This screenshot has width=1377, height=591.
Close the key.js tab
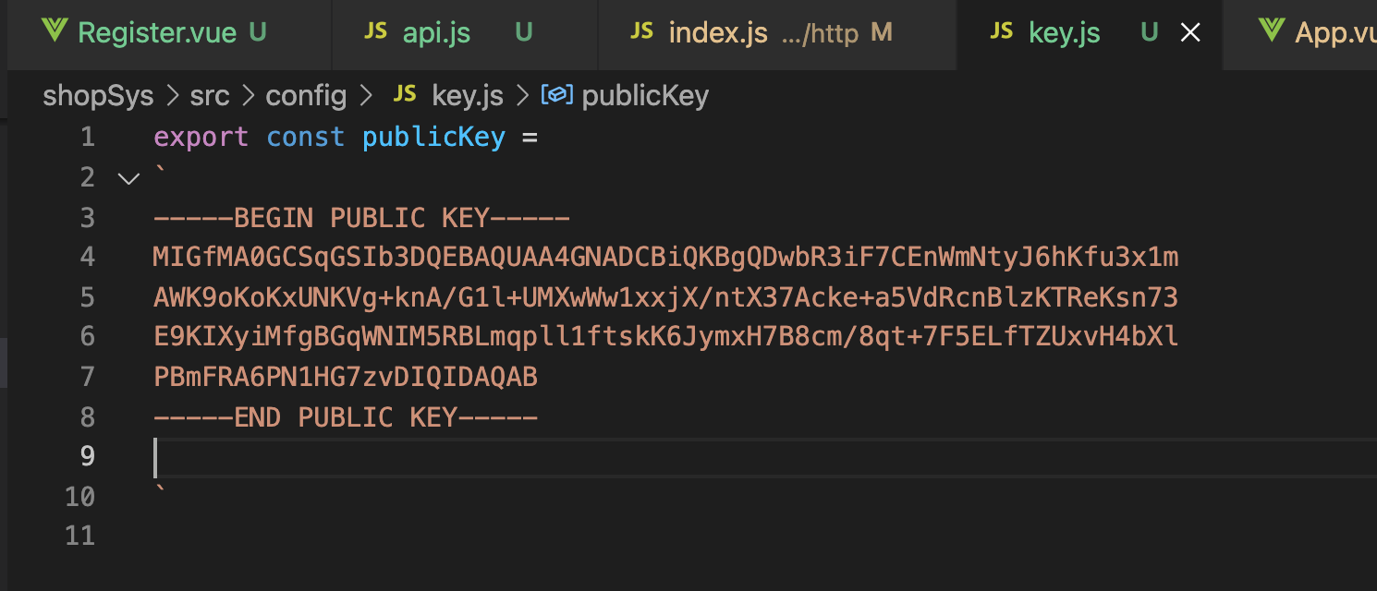tap(1189, 31)
